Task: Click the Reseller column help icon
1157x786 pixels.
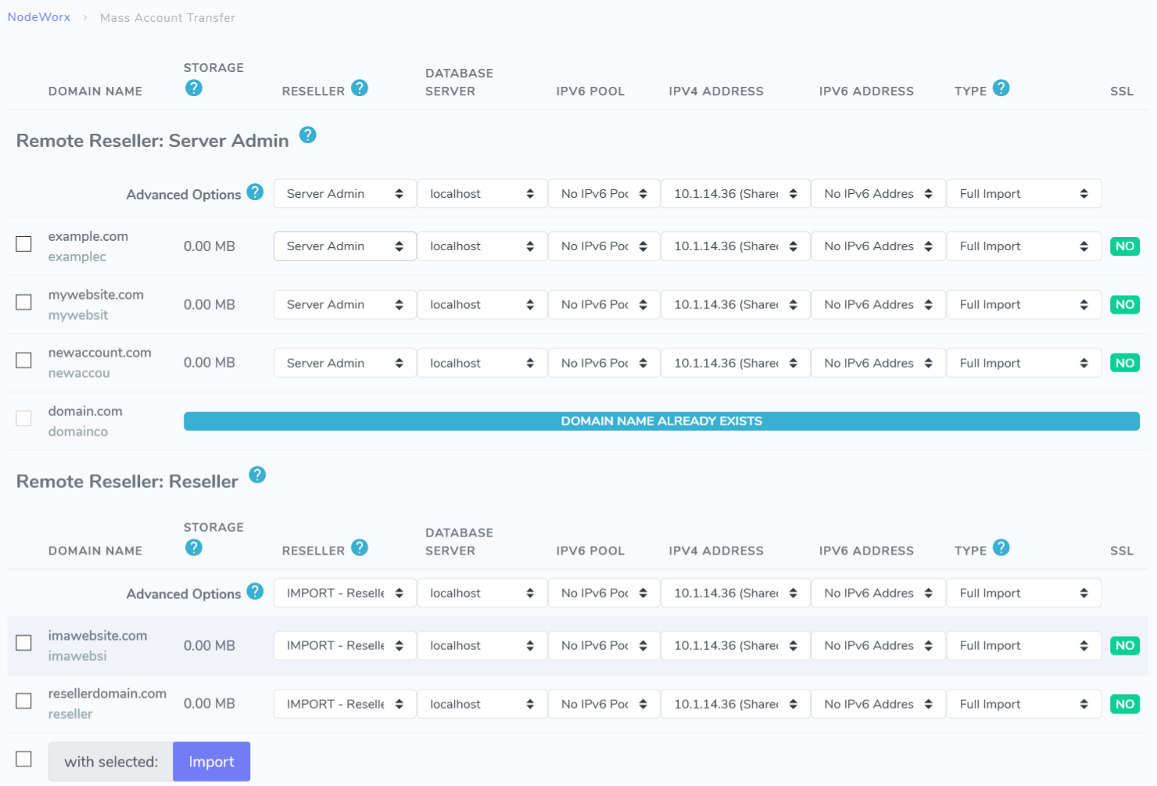Action: pyautogui.click(x=360, y=88)
